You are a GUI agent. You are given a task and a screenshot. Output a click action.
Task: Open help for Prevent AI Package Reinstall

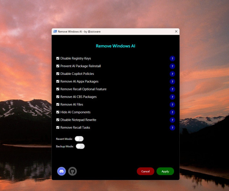pyautogui.click(x=173, y=66)
